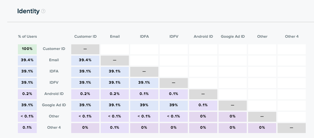Screen dimensions: 314x138
Task: Click the IDFA column header
Action: click(144, 36)
